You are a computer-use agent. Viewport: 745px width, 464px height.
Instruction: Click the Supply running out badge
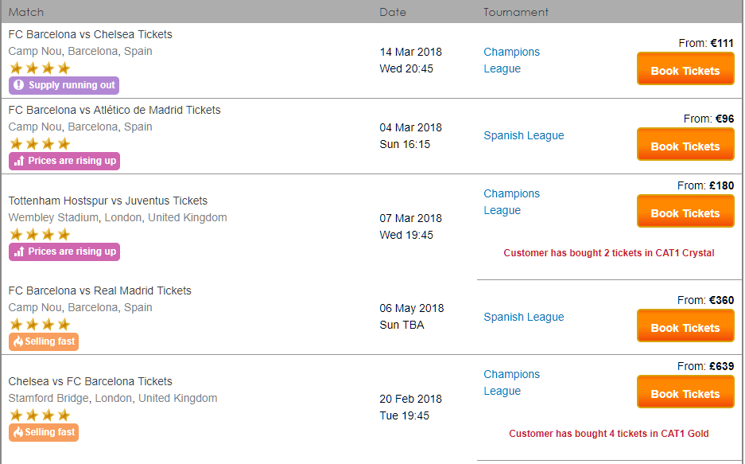[64, 86]
